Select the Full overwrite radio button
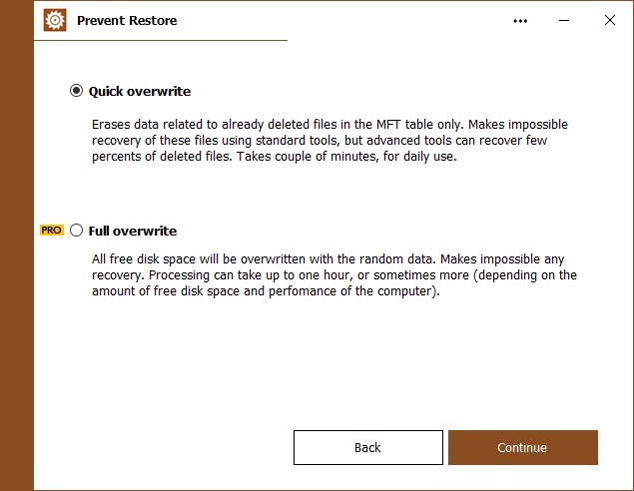The height and width of the screenshot is (491, 634). 76,231
